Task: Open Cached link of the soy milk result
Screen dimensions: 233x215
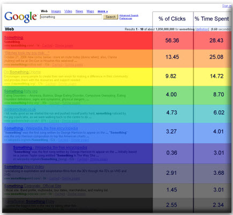Action: pos(57,64)
